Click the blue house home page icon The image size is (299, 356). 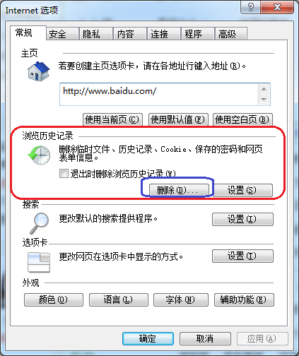point(38,71)
